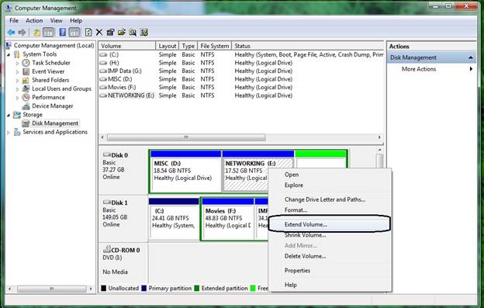Select Device Manager in the tree
This screenshot has width=484, height=308.
click(x=53, y=106)
